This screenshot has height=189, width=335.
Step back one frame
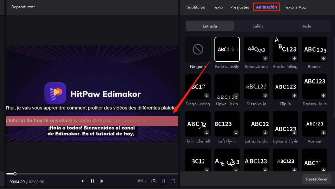pos(83,181)
